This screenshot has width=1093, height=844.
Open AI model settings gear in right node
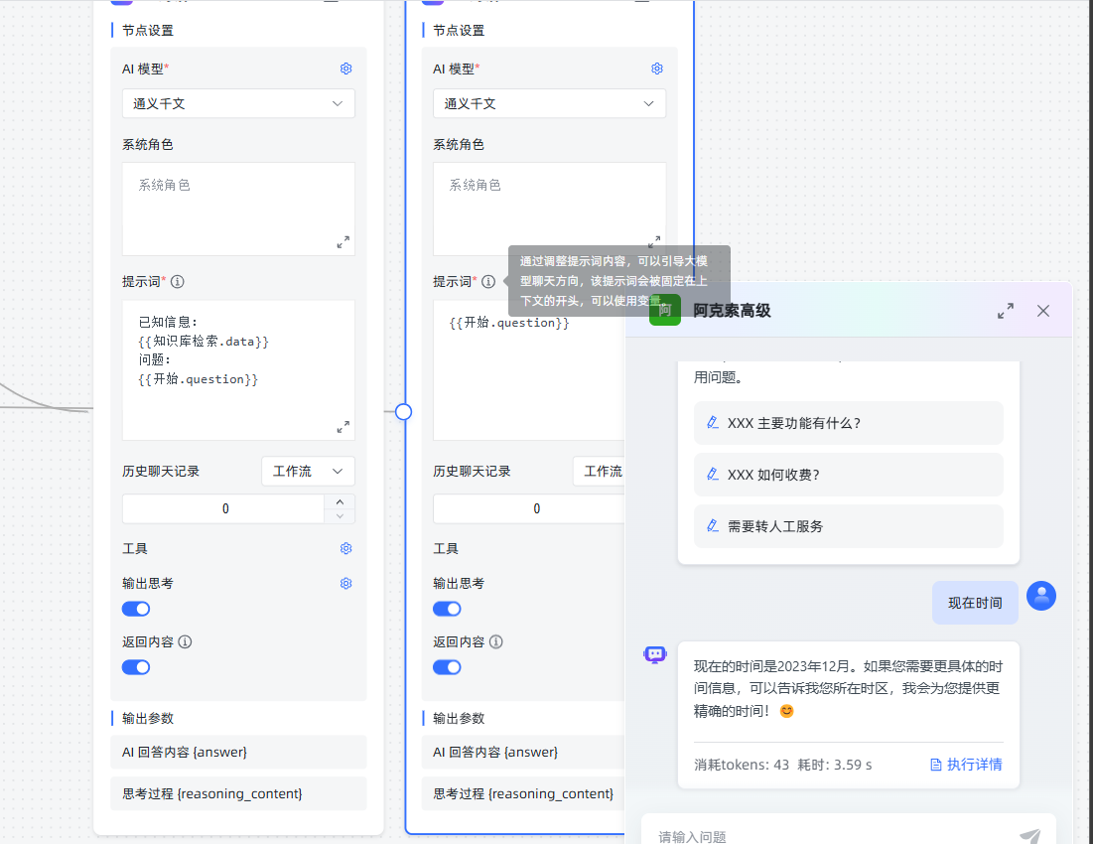(x=656, y=69)
